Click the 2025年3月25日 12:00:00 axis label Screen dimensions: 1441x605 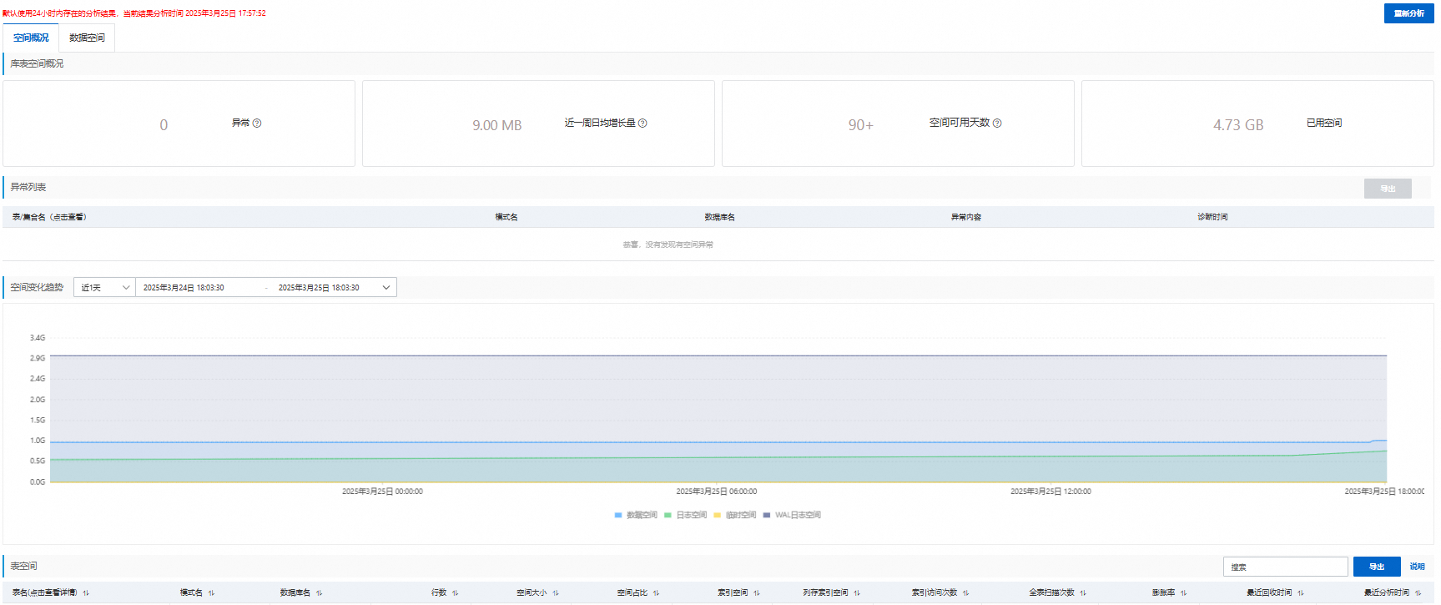[1051, 492]
